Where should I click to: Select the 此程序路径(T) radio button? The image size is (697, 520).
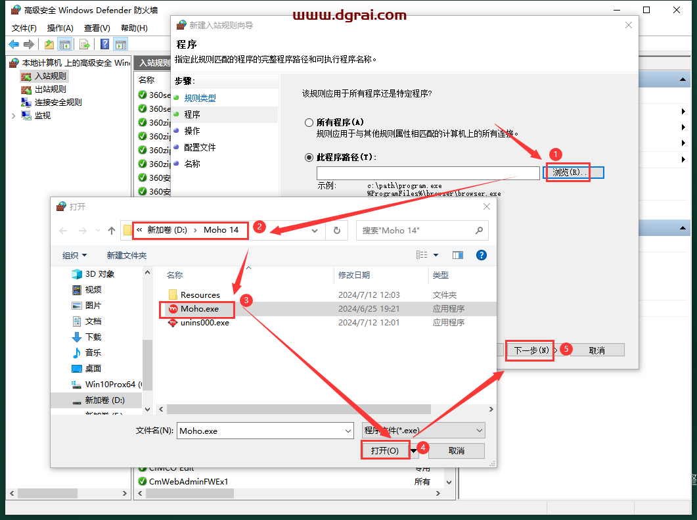click(309, 158)
